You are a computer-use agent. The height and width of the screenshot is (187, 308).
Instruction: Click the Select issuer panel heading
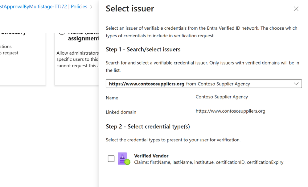[130, 9]
